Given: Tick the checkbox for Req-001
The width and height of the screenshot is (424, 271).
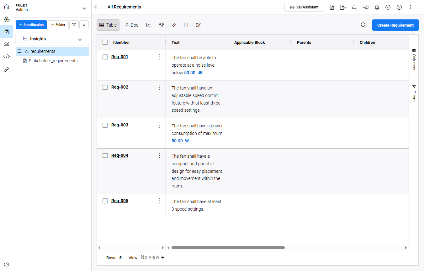Looking at the screenshot, I should [105, 57].
